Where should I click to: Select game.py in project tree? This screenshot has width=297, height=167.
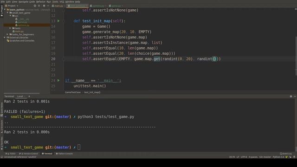click(x=21, y=22)
